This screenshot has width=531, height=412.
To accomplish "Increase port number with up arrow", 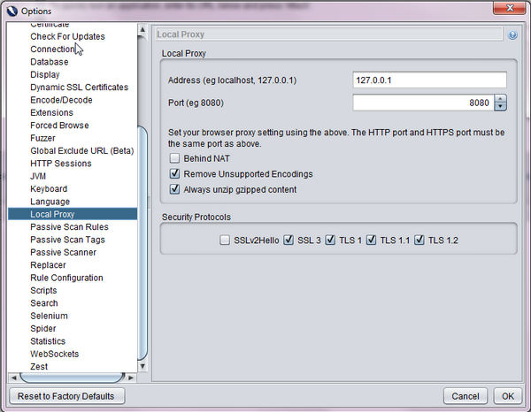I will [500, 99].
